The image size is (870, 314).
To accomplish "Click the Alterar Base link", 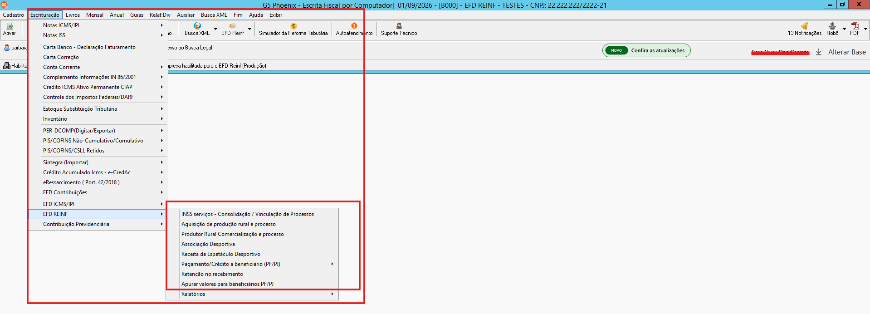I will click(x=847, y=52).
